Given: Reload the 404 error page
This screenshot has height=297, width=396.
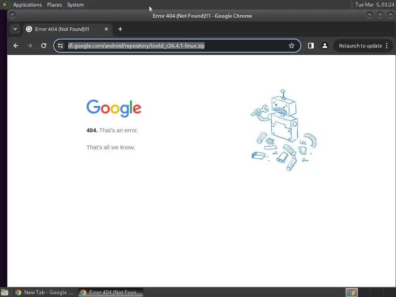Looking at the screenshot, I should (44, 46).
